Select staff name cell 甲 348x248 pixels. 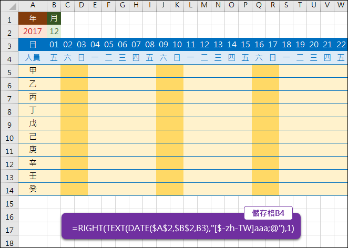pyautogui.click(x=33, y=71)
